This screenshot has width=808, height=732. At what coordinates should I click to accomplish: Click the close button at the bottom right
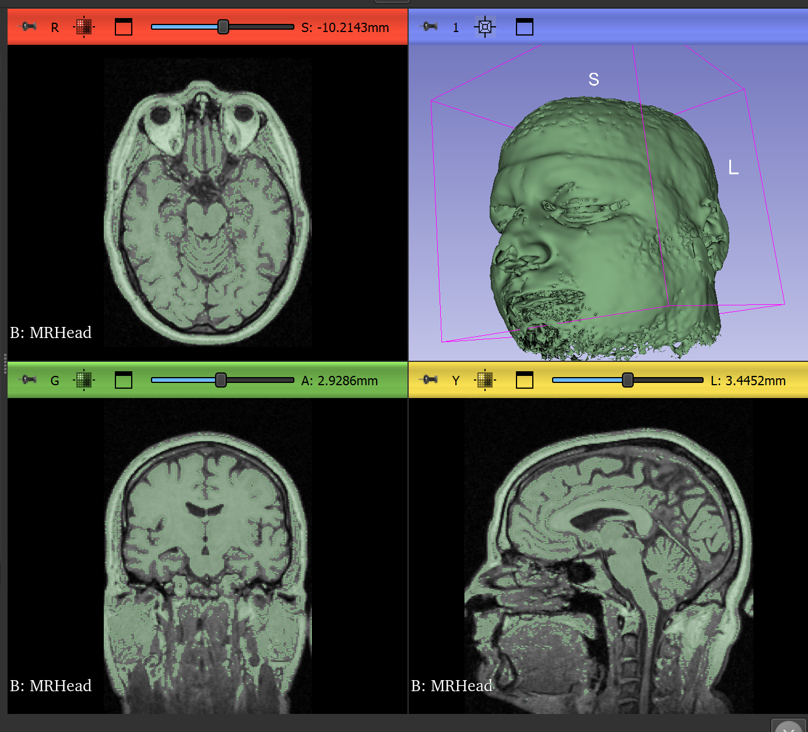789,727
